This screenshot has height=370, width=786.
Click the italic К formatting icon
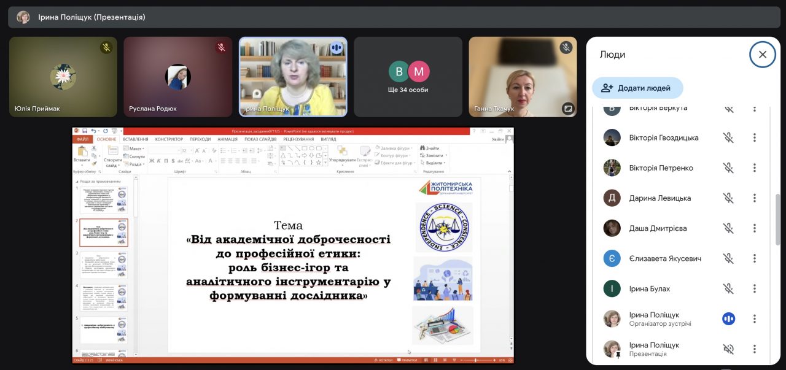point(158,161)
